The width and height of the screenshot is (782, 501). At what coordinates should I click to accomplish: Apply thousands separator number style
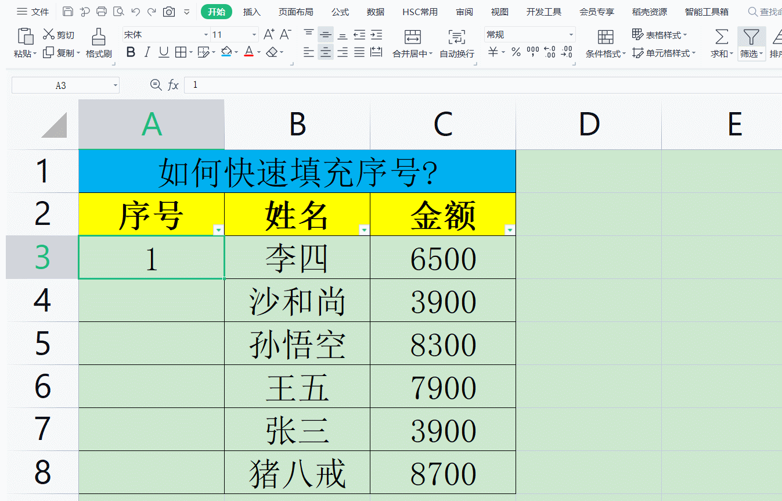pos(533,53)
